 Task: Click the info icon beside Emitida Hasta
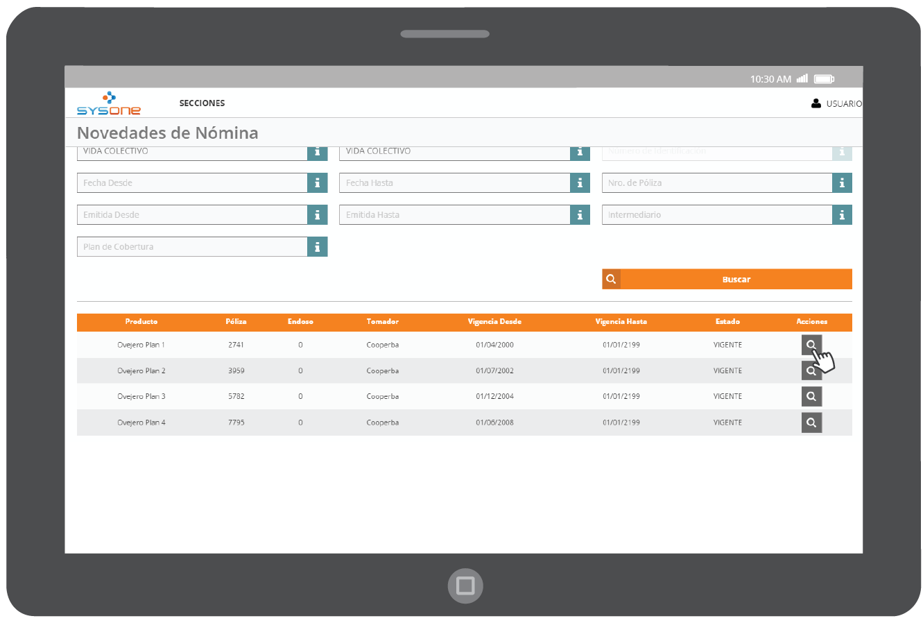click(580, 215)
